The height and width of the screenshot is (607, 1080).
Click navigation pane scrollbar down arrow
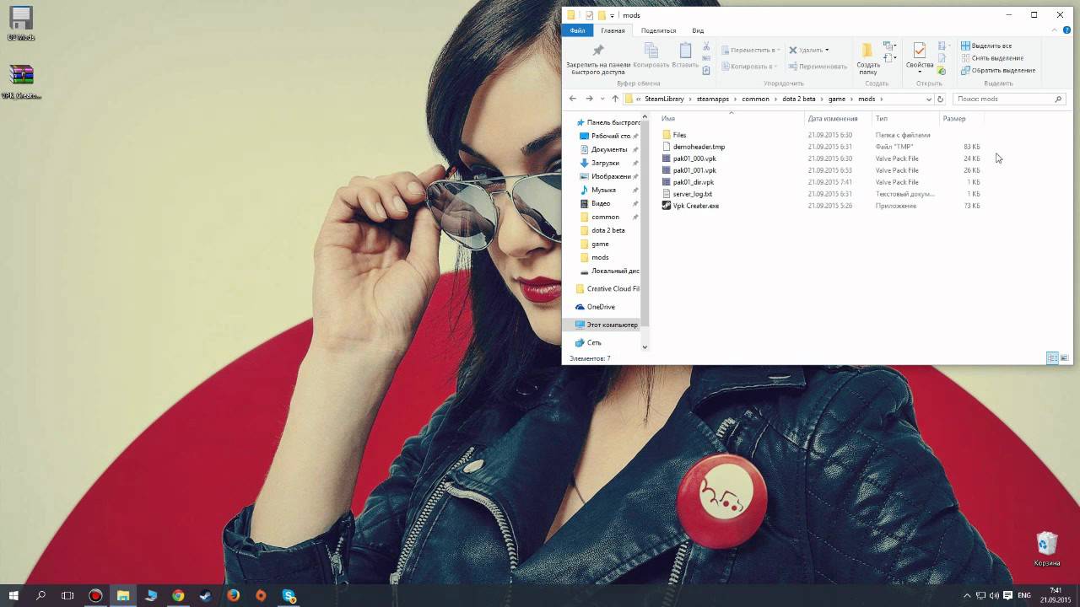click(645, 346)
